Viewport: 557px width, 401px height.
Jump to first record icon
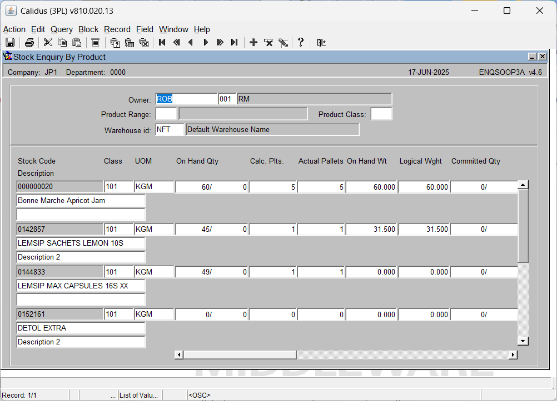(x=162, y=43)
